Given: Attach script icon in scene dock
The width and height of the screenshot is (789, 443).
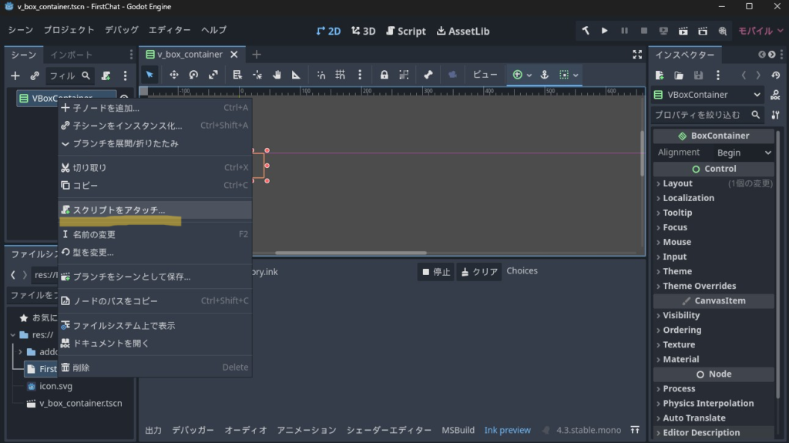Looking at the screenshot, I should click(106, 76).
